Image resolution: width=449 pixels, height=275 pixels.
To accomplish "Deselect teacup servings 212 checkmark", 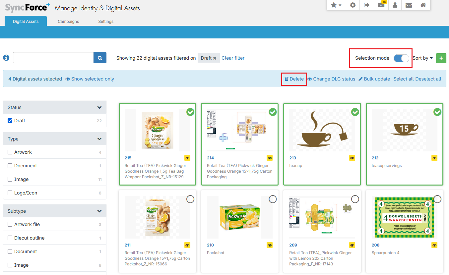I will (x=437, y=112).
